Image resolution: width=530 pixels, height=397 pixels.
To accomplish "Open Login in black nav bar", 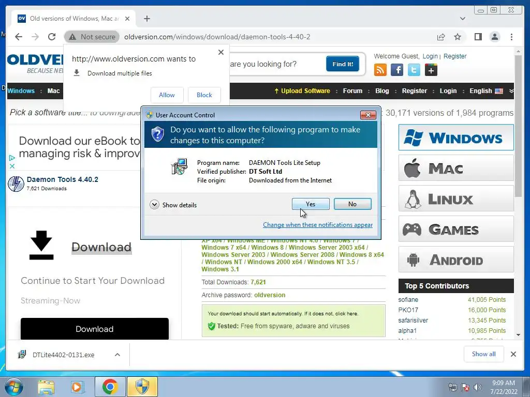I will 448,91.
